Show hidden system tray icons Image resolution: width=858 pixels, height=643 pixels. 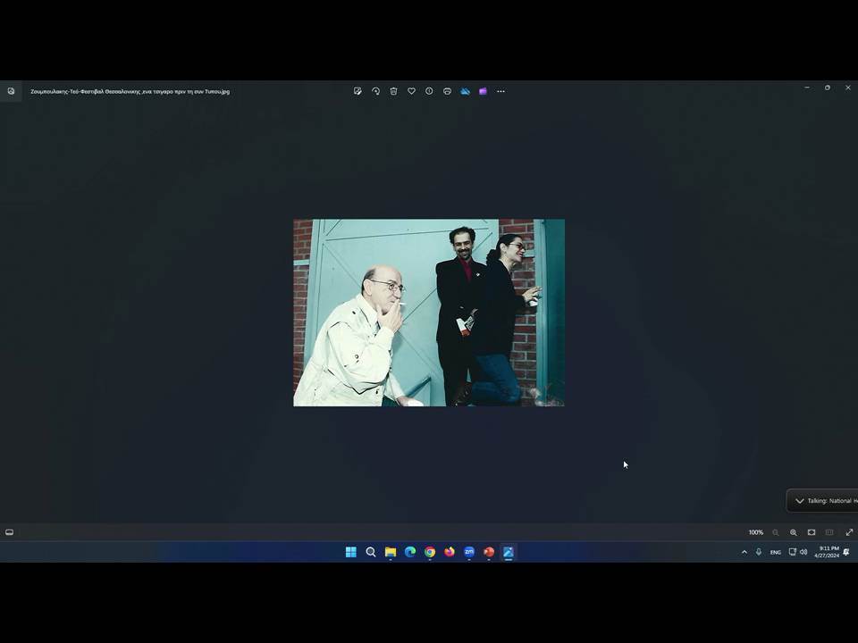coord(744,552)
